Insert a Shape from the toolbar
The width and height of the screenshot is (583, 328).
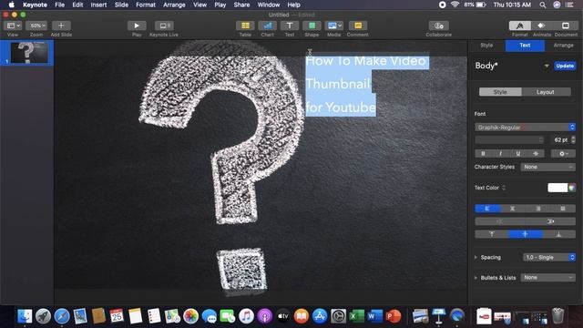312,26
